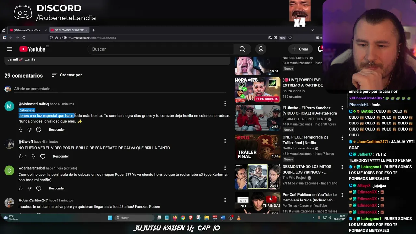Open options for Desmontando los mitos video
This screenshot has height=234, width=416.
tap(342, 167)
